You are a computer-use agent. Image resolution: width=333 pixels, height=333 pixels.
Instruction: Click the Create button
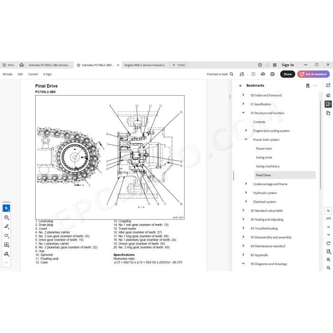click(178, 65)
